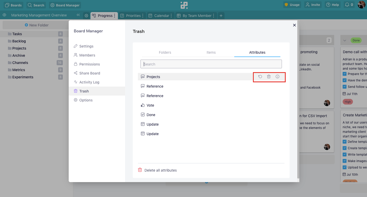
Task: Open the Progress tab options menu
Action: point(115,16)
